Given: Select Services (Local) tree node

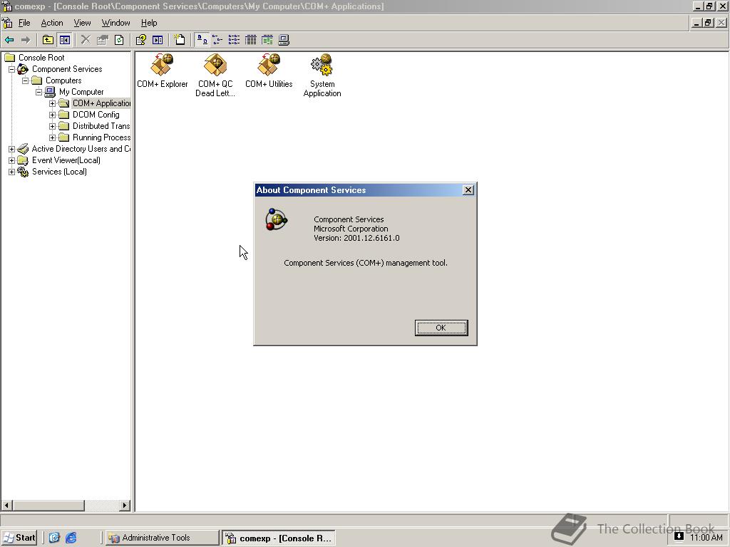Looking at the screenshot, I should tap(59, 172).
